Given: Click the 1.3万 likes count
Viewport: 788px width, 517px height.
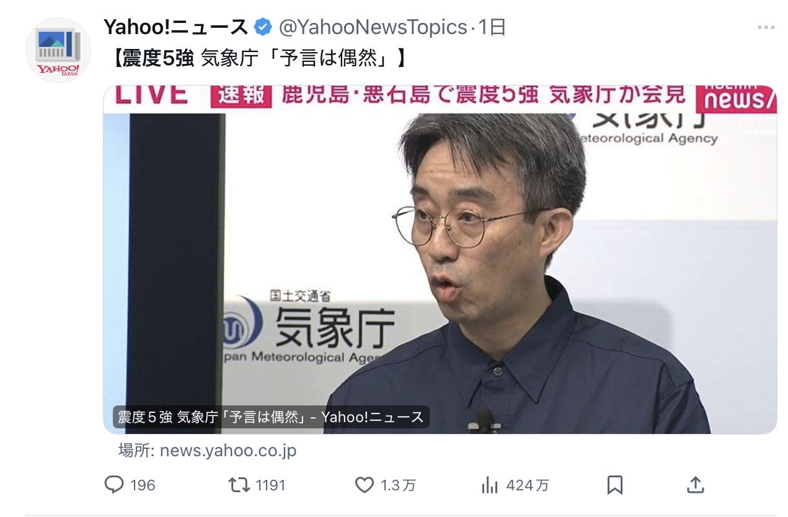Looking at the screenshot, I should click(x=398, y=485).
